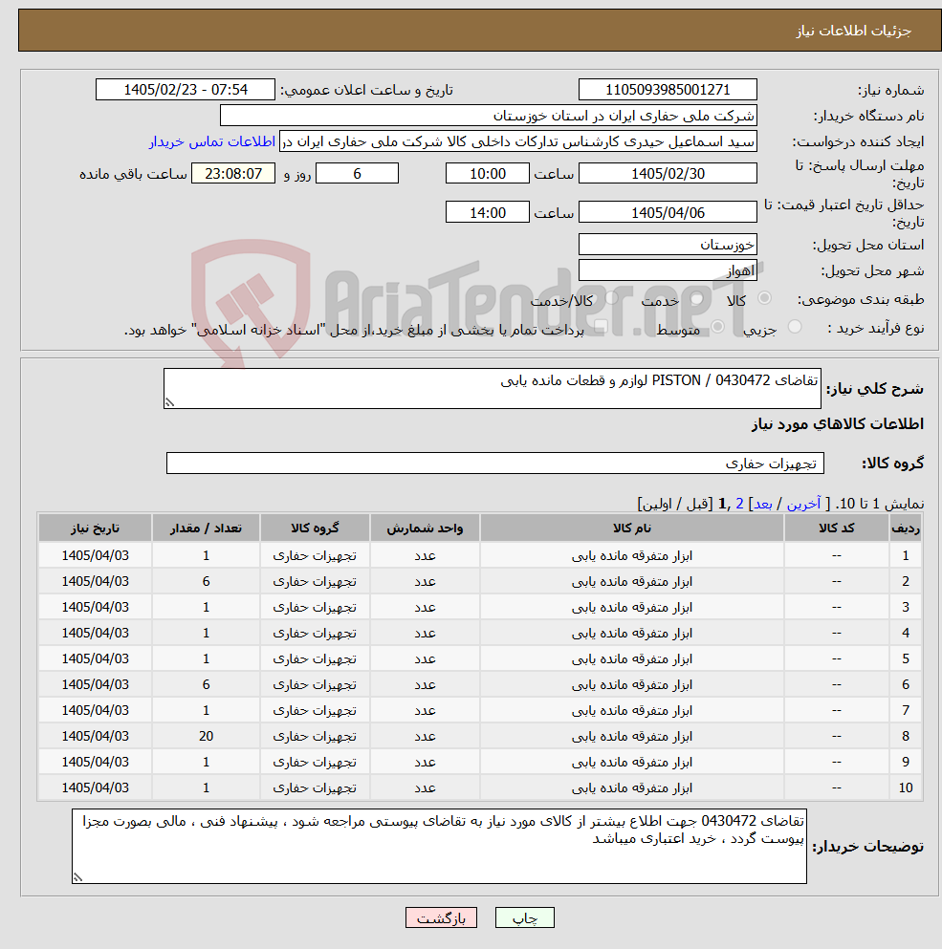Click the validity hour field 14:00
Image resolution: width=942 pixels, height=949 pixels.
point(488,212)
